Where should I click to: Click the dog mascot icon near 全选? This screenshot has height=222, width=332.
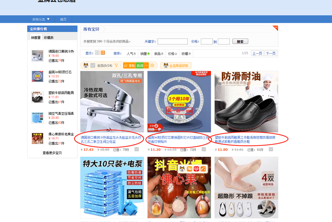(x=86, y=65)
